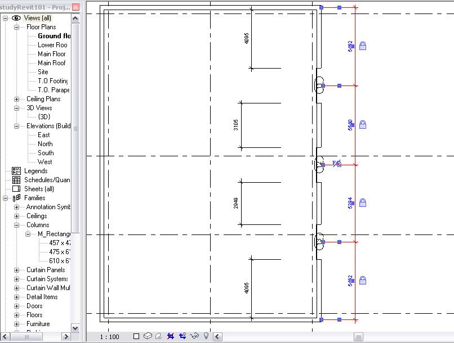Toggle padlock beside the 5284 dimension

pos(363,203)
